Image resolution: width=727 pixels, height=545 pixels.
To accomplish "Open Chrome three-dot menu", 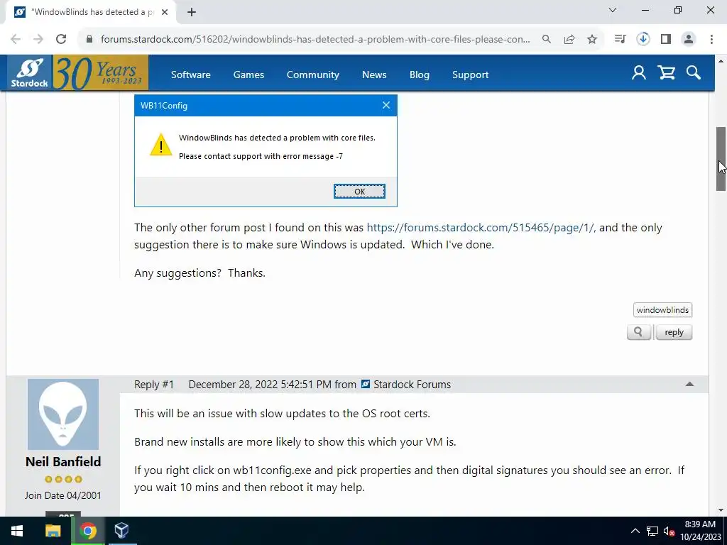I will pyautogui.click(x=711, y=40).
